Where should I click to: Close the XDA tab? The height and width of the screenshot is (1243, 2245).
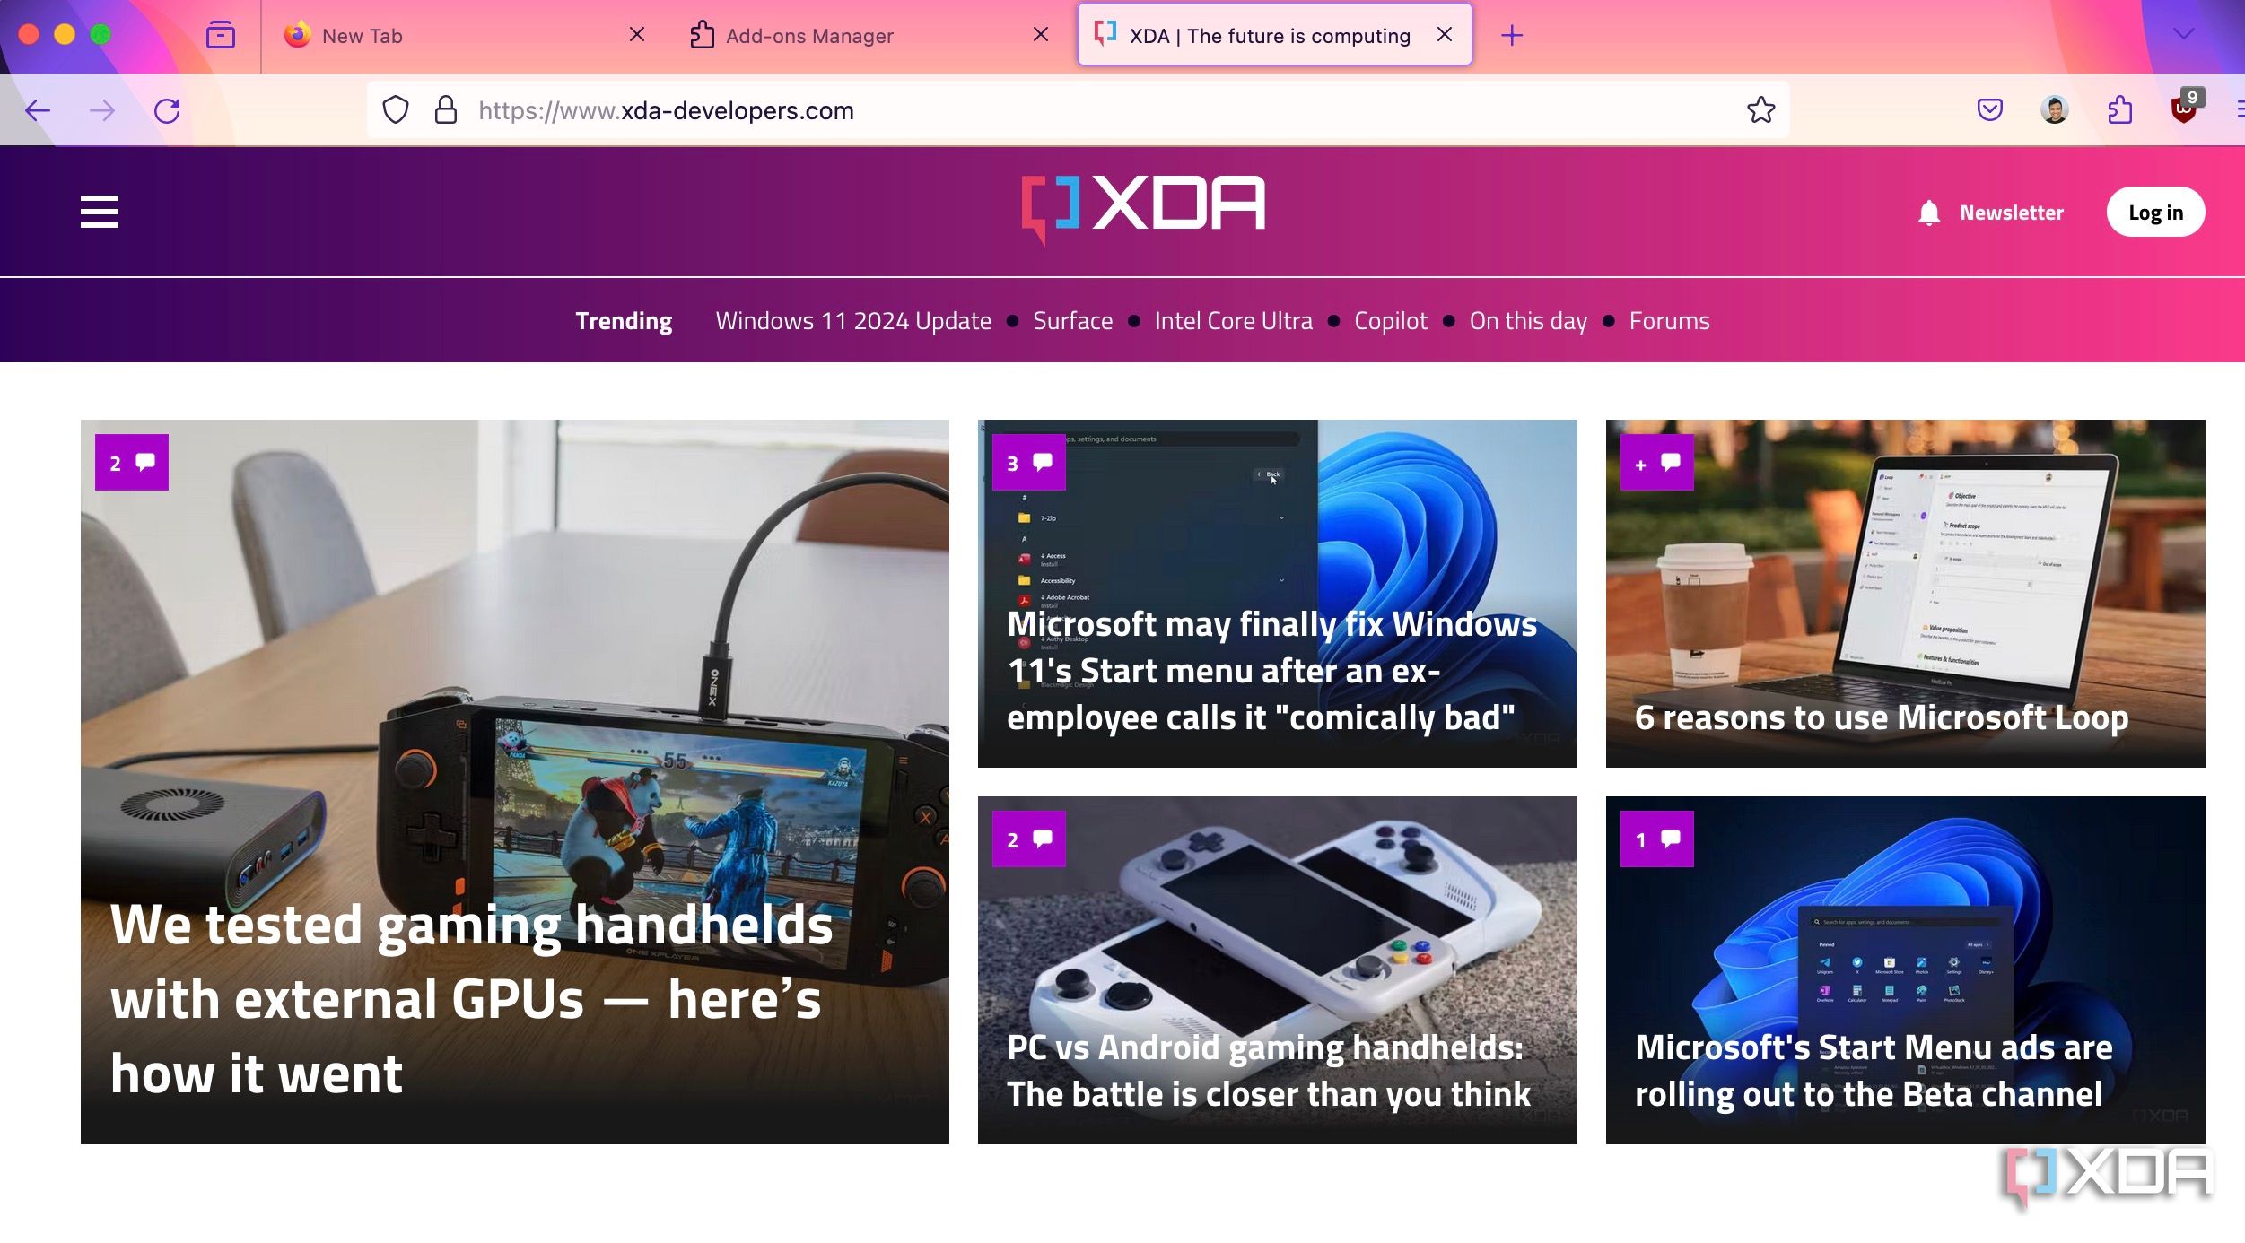pyautogui.click(x=1444, y=34)
